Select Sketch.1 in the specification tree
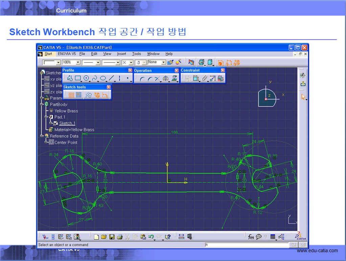The width and height of the screenshot is (346, 261). (67, 123)
